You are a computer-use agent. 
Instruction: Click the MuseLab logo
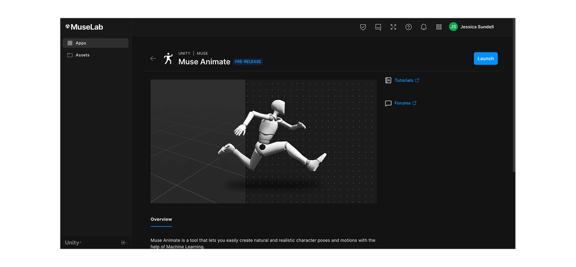(x=84, y=27)
